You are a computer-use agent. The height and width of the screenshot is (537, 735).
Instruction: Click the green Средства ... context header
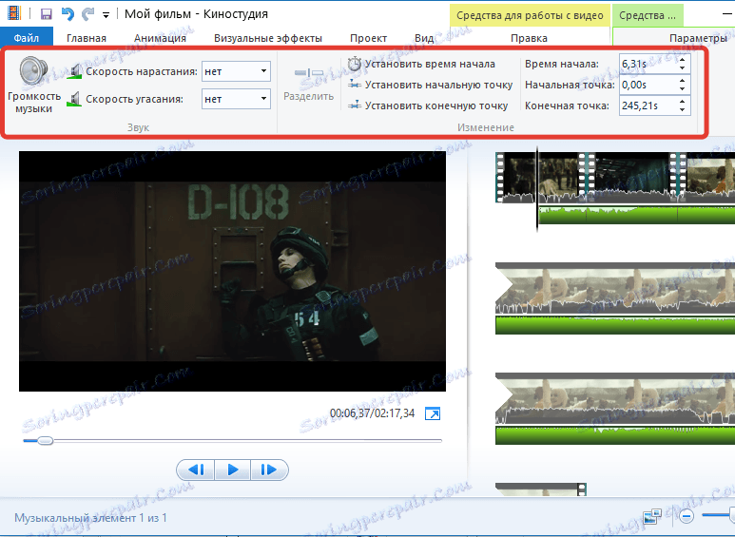click(648, 15)
